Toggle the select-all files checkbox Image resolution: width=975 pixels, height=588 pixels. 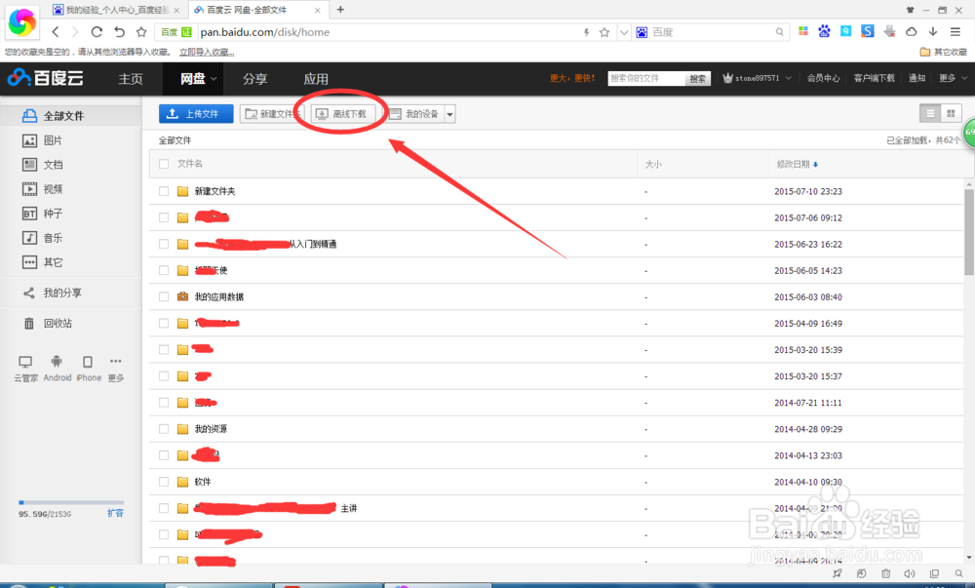pos(164,164)
